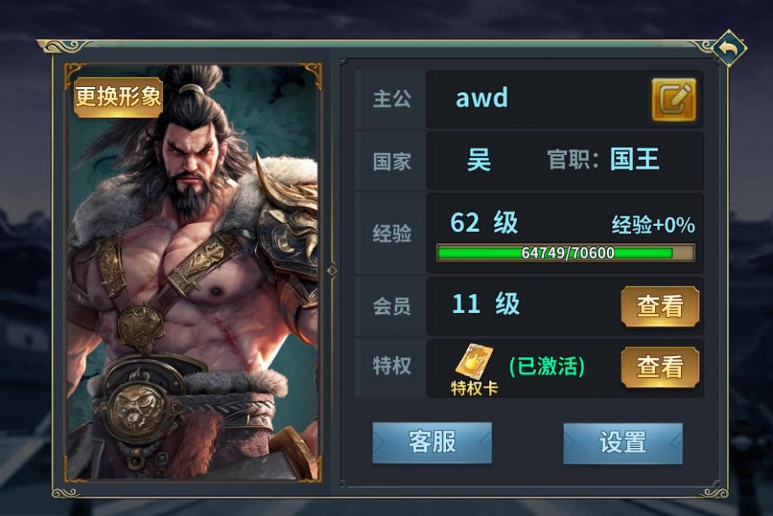The height and width of the screenshot is (516, 773).
Task: Select the 特权 row label
Action: click(x=392, y=366)
